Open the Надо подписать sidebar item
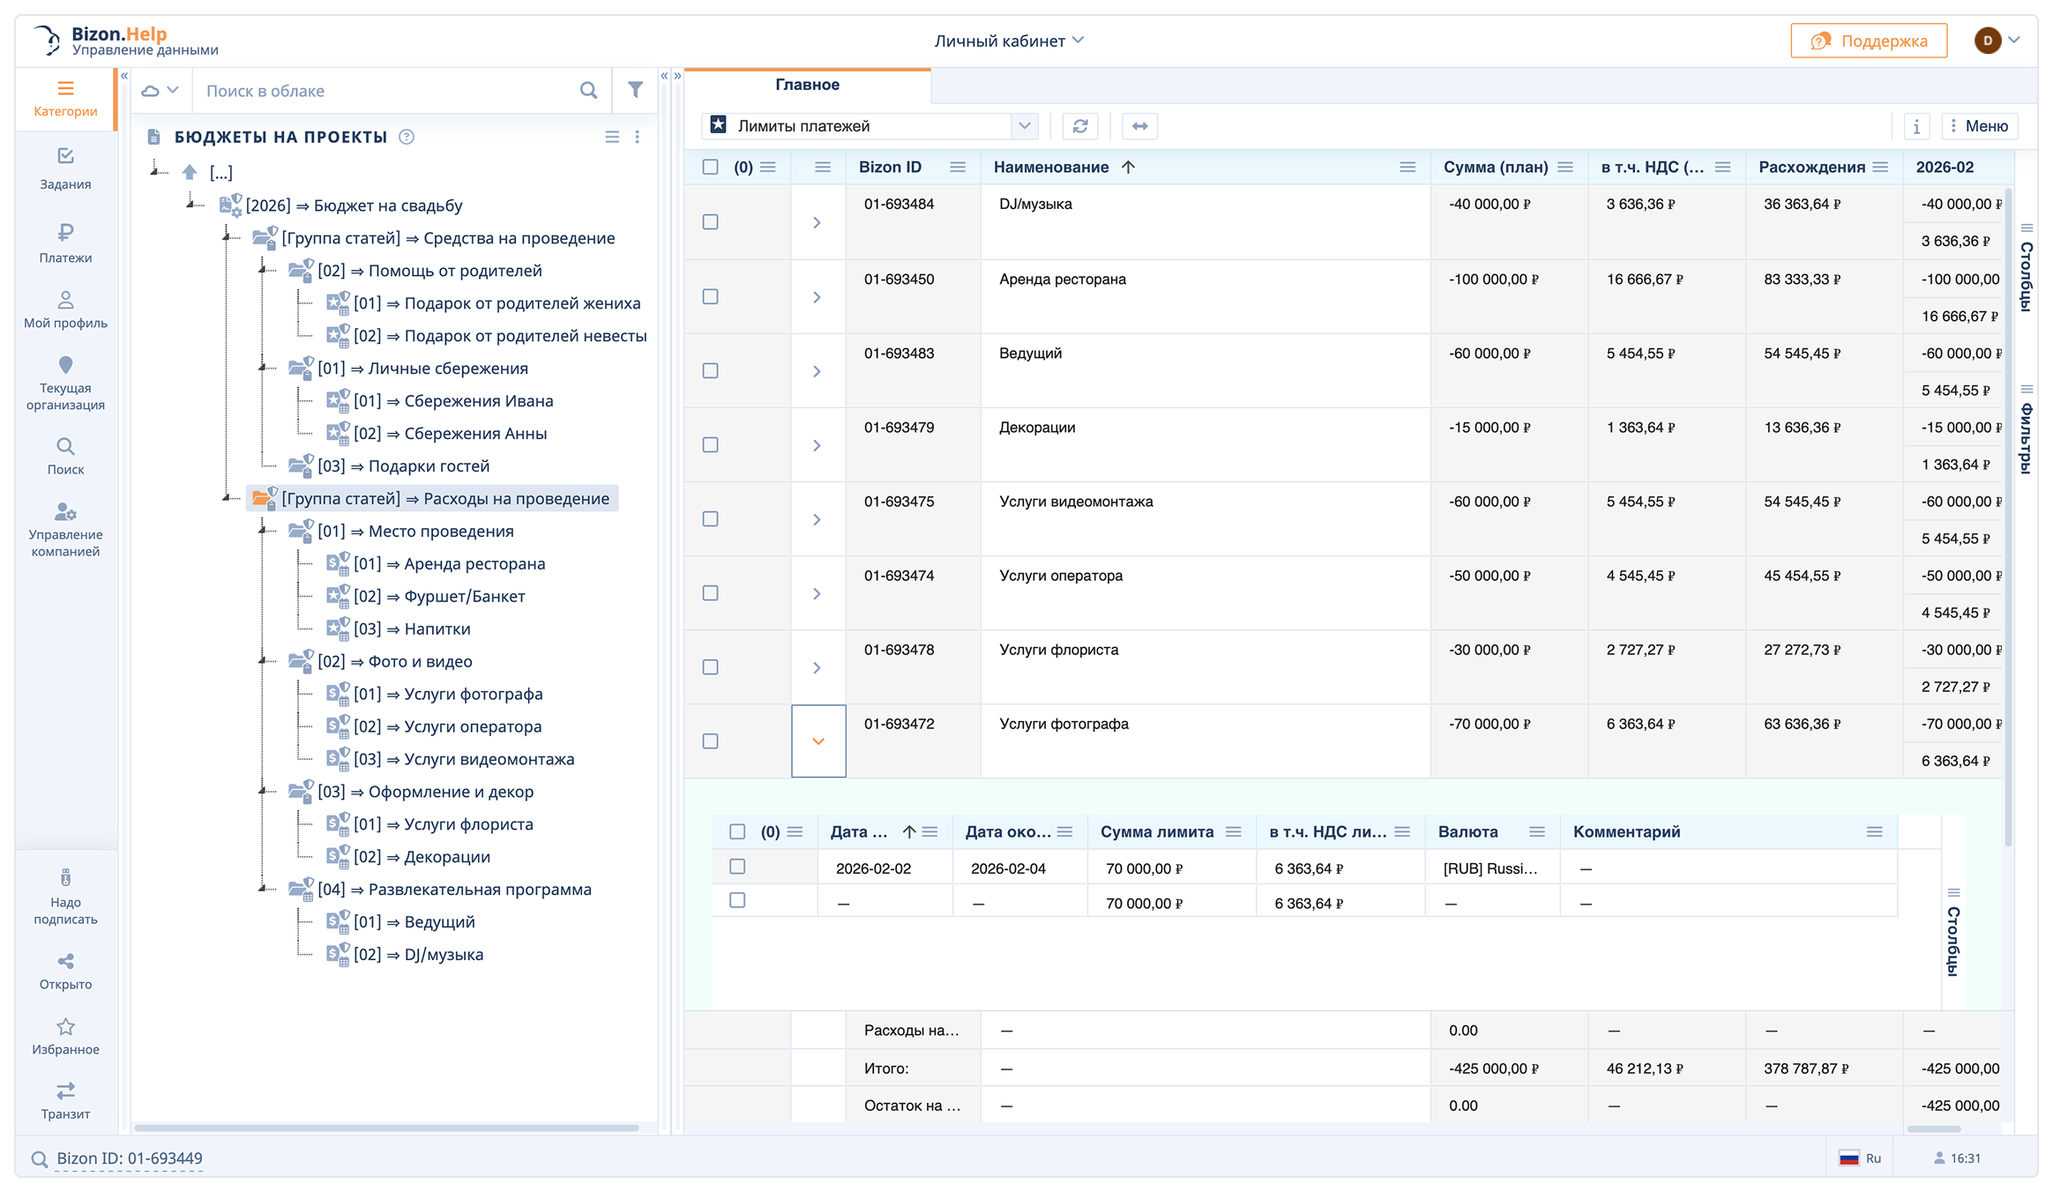 coord(65,898)
